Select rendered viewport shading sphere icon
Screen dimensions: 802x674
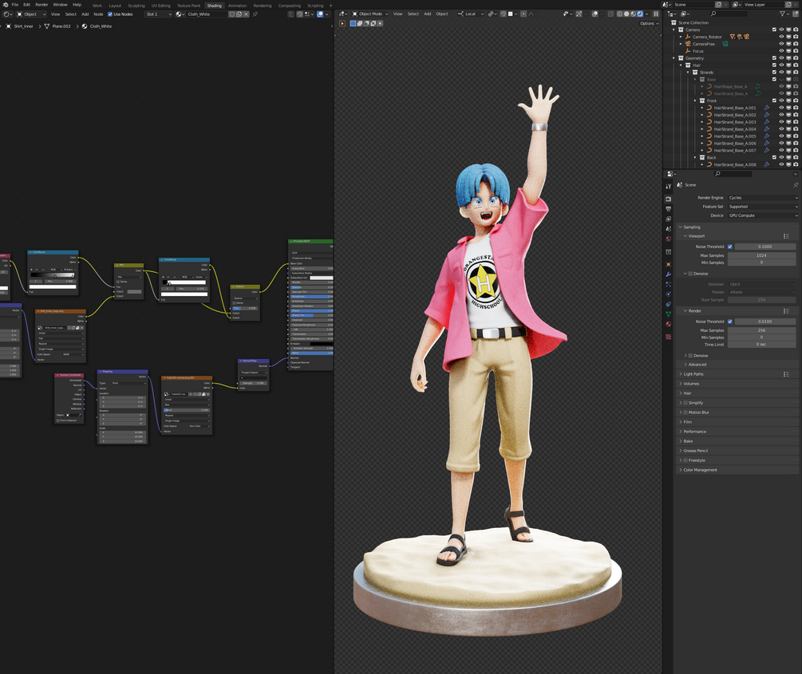640,14
